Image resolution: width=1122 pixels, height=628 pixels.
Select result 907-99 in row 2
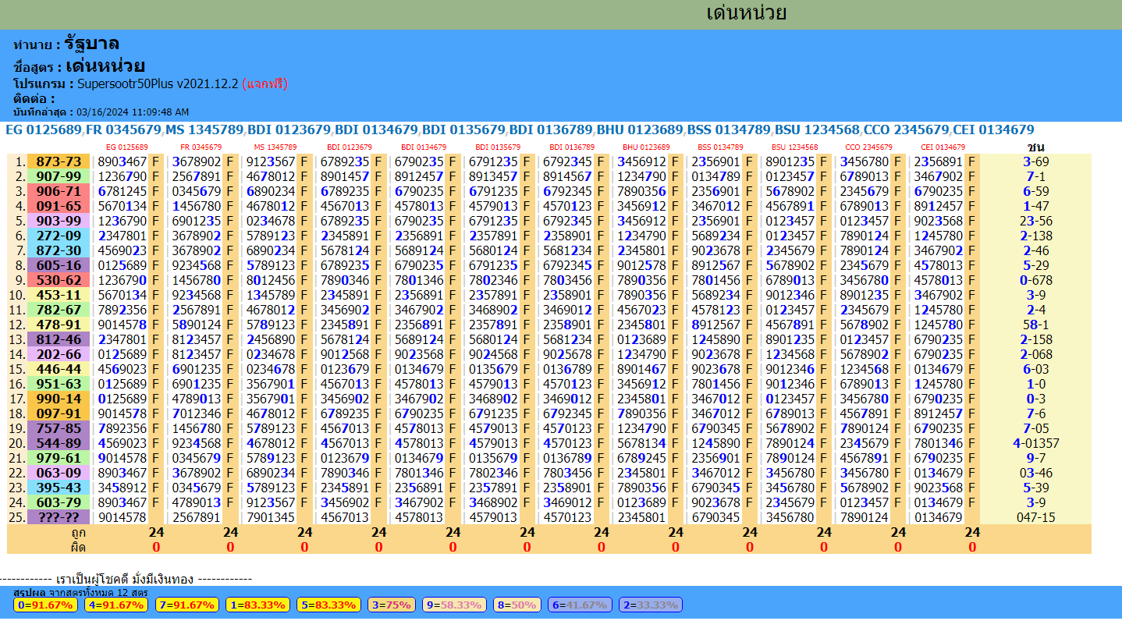[x=59, y=176]
